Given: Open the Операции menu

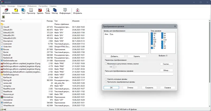Looking at the screenshot, I should point(21,6).
